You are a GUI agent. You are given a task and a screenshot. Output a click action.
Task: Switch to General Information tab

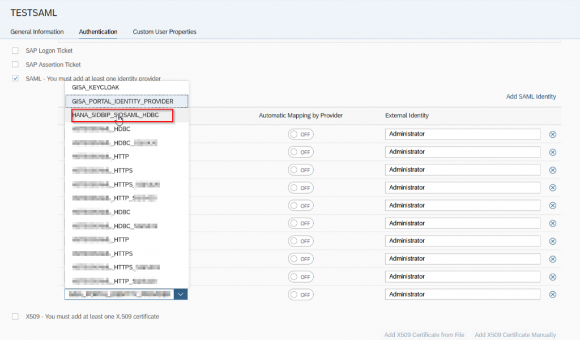point(37,32)
